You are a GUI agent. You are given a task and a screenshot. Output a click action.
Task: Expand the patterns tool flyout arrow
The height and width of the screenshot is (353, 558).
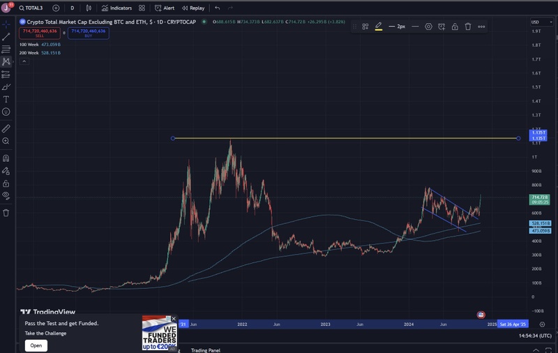point(13,61)
